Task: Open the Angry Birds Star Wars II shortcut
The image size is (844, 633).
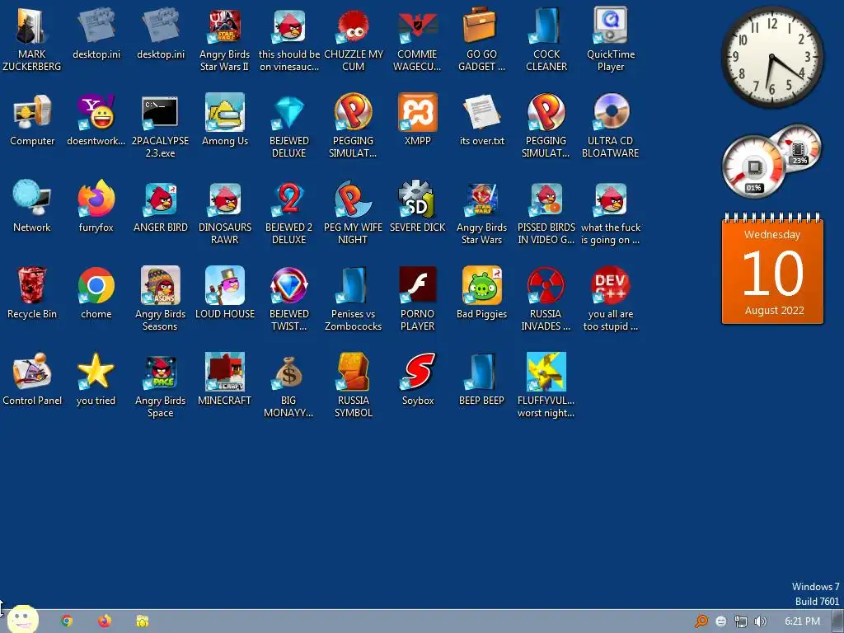Action: 224,39
